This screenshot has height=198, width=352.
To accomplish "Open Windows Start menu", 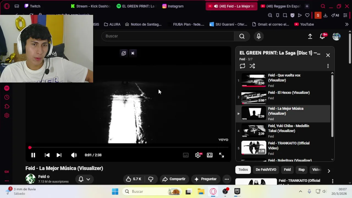I will pos(115,191).
